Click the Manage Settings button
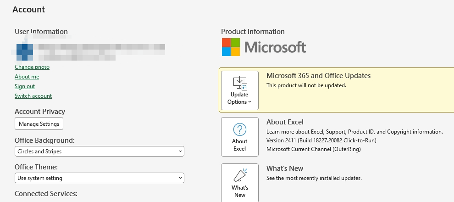Viewport: 454px width, 202px height. [39, 124]
